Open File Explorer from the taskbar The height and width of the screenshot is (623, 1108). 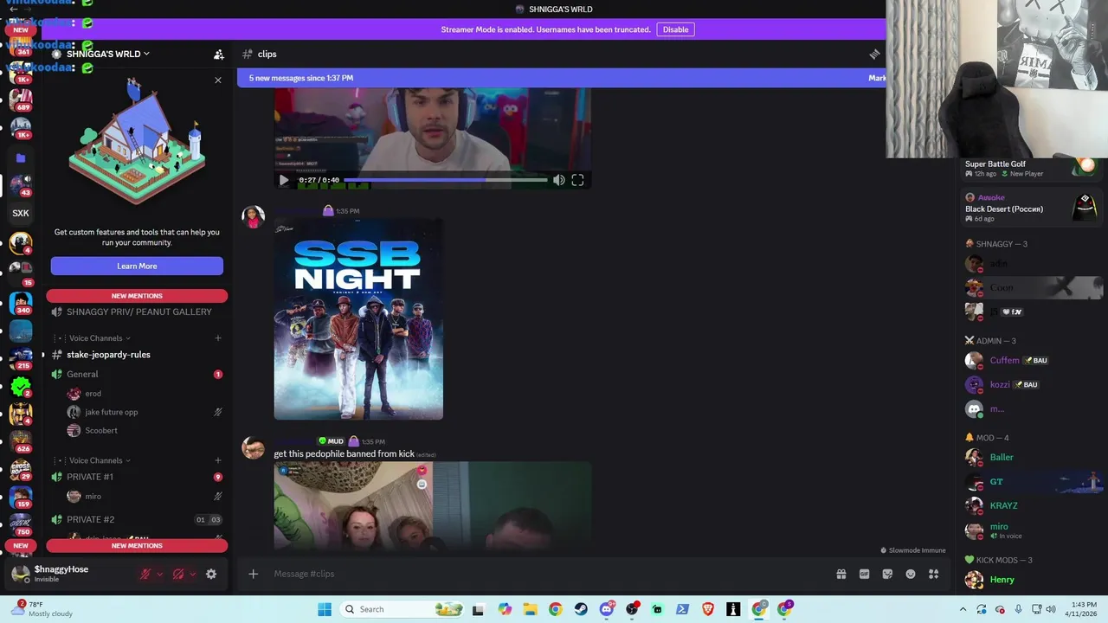[x=530, y=609]
